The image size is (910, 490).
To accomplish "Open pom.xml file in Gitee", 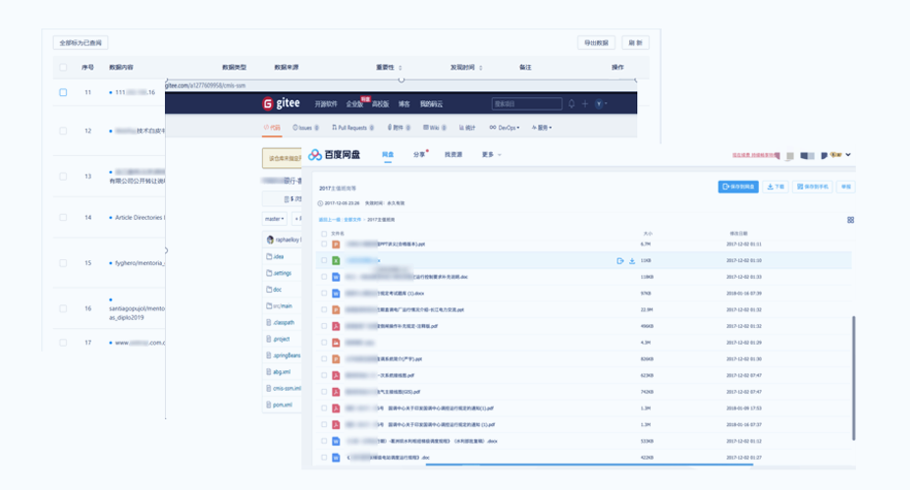I will pyautogui.click(x=279, y=405).
